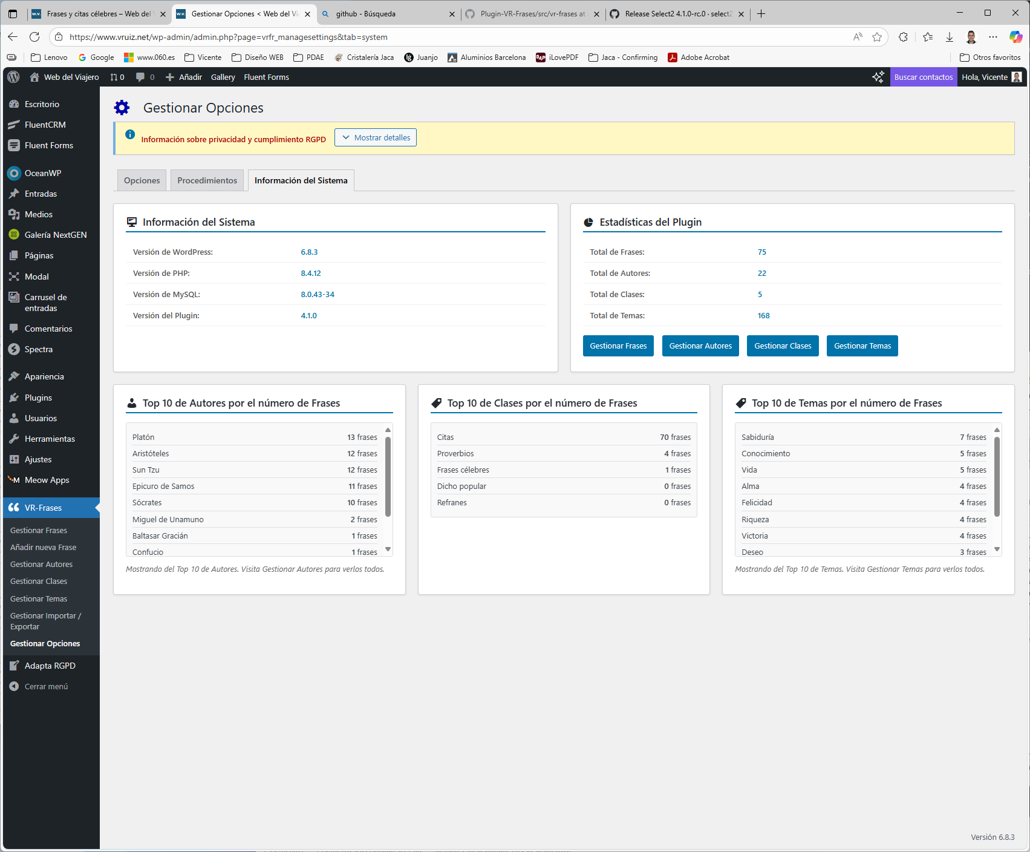Click the Downloads icon in the browser toolbar
The height and width of the screenshot is (852, 1030).
click(948, 37)
